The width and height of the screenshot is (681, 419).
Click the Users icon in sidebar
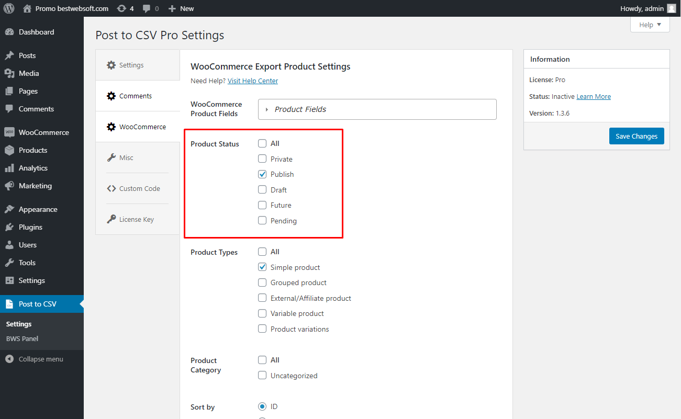tap(9, 245)
